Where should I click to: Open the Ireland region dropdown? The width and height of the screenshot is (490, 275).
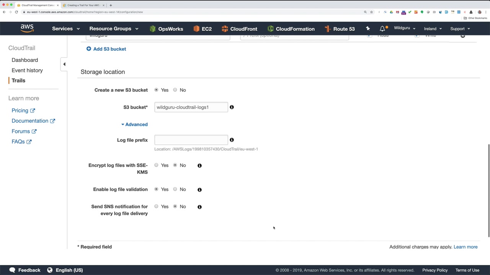click(x=433, y=29)
